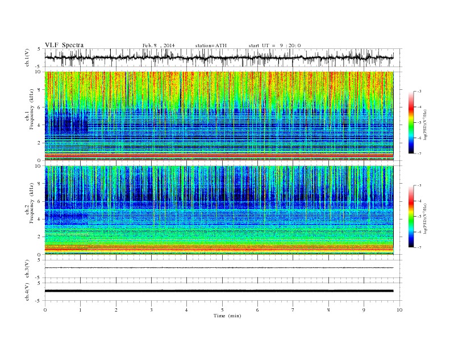The image size is (450, 348).
Task: Click the "-7" tick on the lower colorbar
Action: 419,247
